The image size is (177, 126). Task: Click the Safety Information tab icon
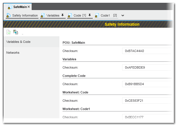[x=9, y=15]
